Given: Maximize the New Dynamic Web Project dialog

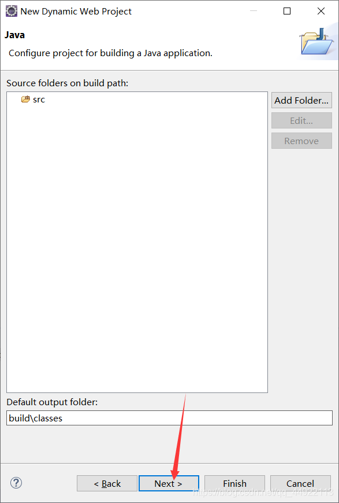Looking at the screenshot, I should (287, 11).
